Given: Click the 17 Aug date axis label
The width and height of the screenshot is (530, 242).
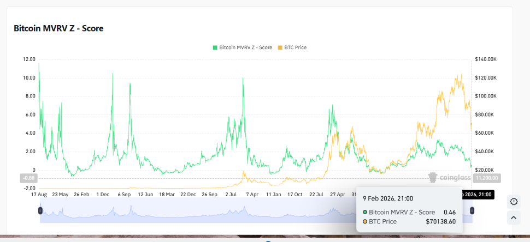Looking at the screenshot, I should pyautogui.click(x=39, y=195).
